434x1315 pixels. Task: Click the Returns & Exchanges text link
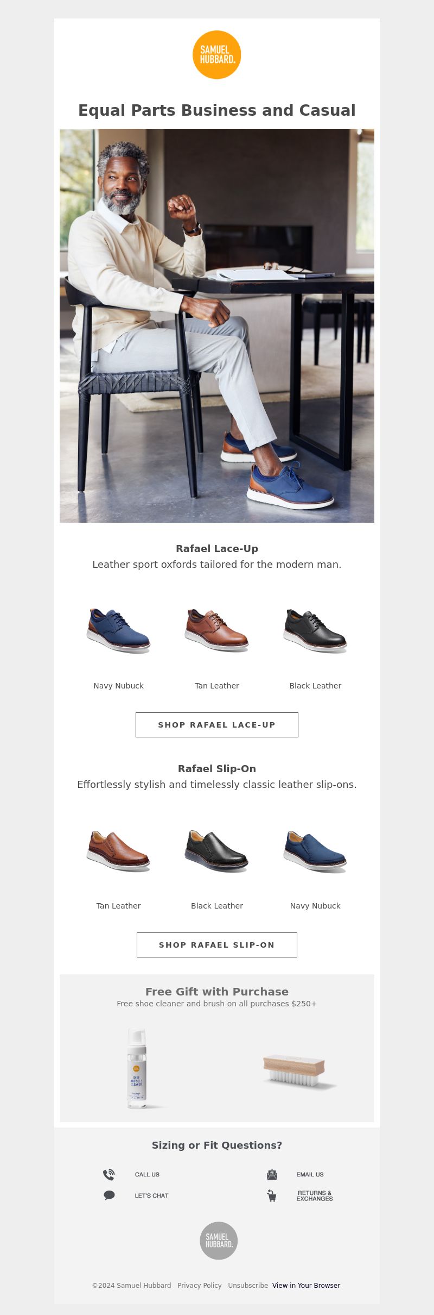[x=315, y=1195]
